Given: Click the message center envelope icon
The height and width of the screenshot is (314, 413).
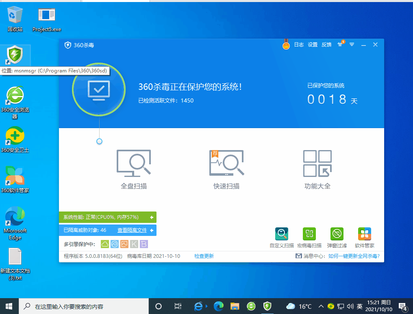Looking at the screenshot, I should point(298,256).
